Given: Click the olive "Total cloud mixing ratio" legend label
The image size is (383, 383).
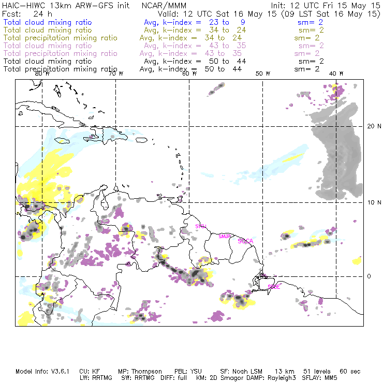Looking at the screenshot, I should point(48,30).
